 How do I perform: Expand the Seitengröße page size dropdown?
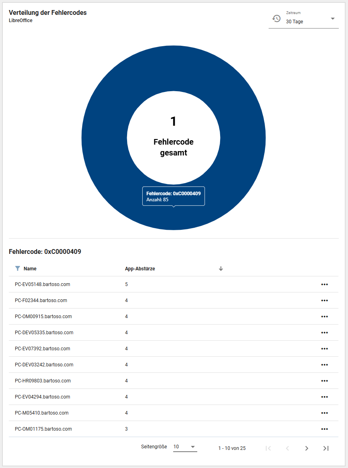pos(185,447)
